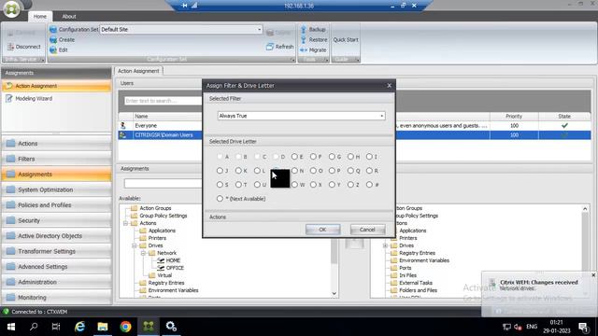Click the Edit configuration set icon
Screen dimensions: 598x336
pyautogui.click(x=53, y=49)
